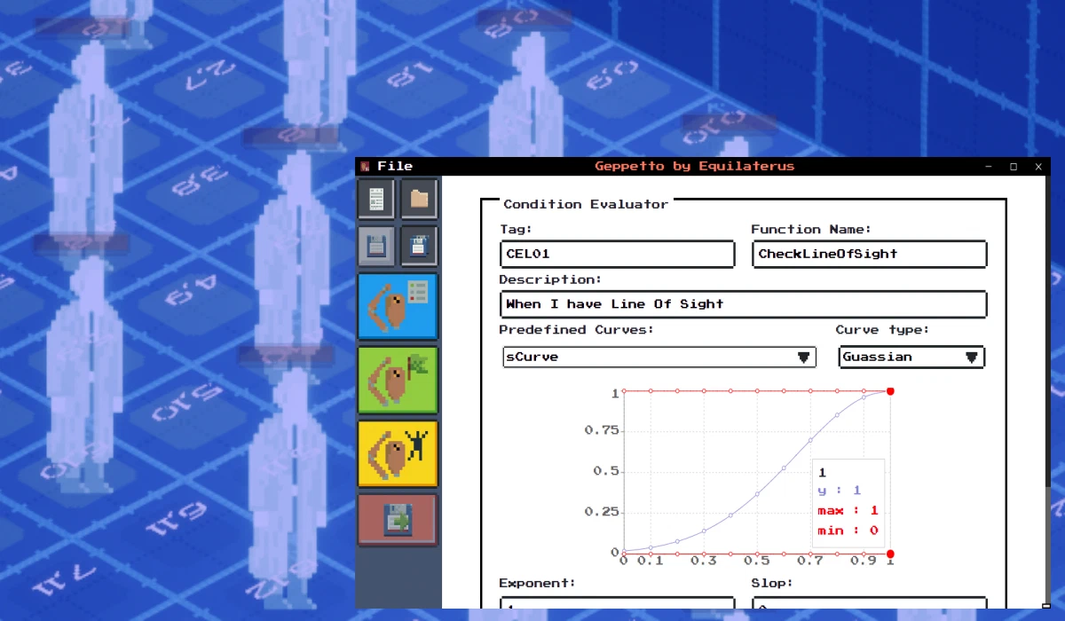The height and width of the screenshot is (621, 1065).
Task: Click the 0.75 y-axis label
Action: coord(600,430)
